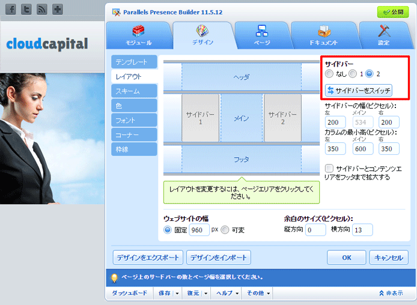Click the Twitter social icon

[26, 10]
